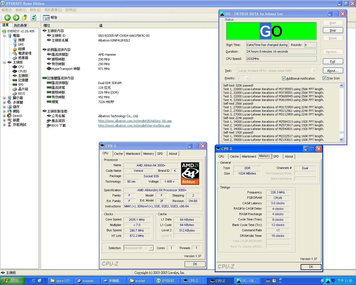Collapse the 主機板 tree node
Screen dimensions: 356x285
(4, 62)
